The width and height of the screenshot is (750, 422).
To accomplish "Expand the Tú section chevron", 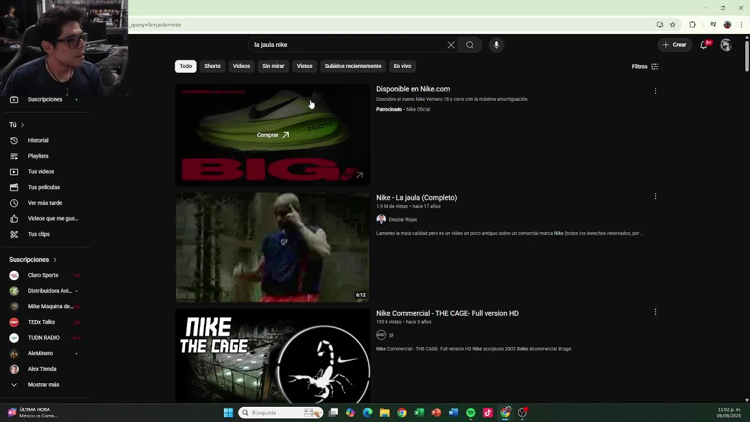I will pos(22,125).
